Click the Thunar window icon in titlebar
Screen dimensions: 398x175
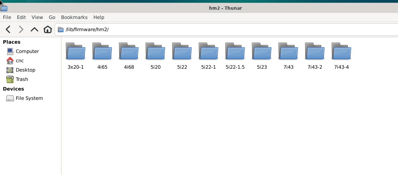(4, 8)
